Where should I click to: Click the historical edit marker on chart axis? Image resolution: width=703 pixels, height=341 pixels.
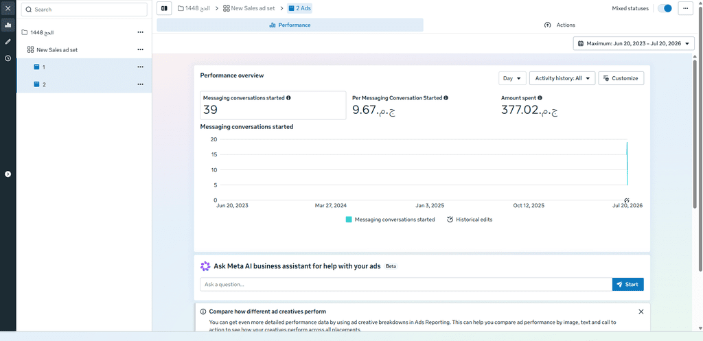click(x=627, y=200)
